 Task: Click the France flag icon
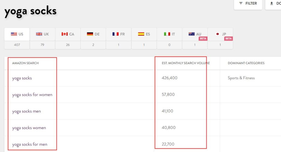[116, 34]
